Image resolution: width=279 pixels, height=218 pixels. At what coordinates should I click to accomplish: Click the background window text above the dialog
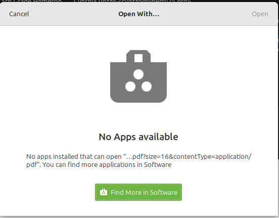(96, 1)
